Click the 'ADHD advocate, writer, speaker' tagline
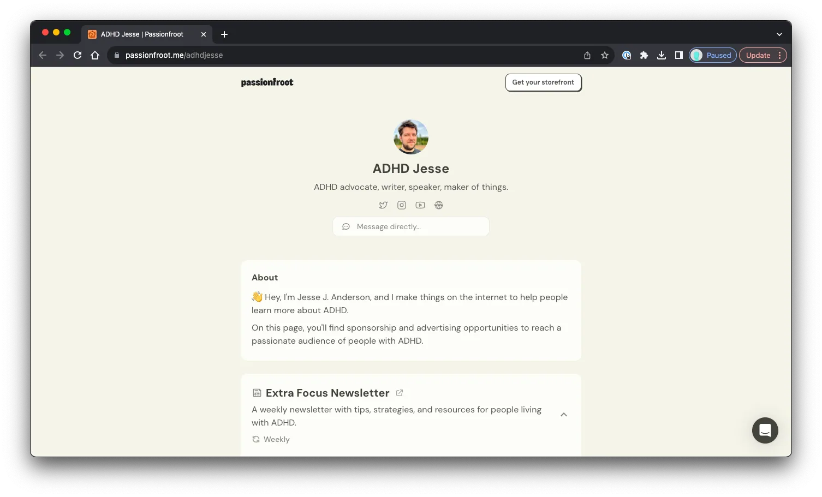822x497 pixels. pyautogui.click(x=411, y=187)
